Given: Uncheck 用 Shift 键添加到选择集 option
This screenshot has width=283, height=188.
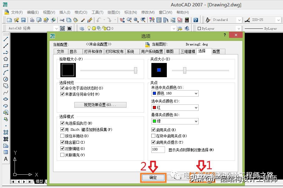Looking at the screenshot, I should pos(62,130).
